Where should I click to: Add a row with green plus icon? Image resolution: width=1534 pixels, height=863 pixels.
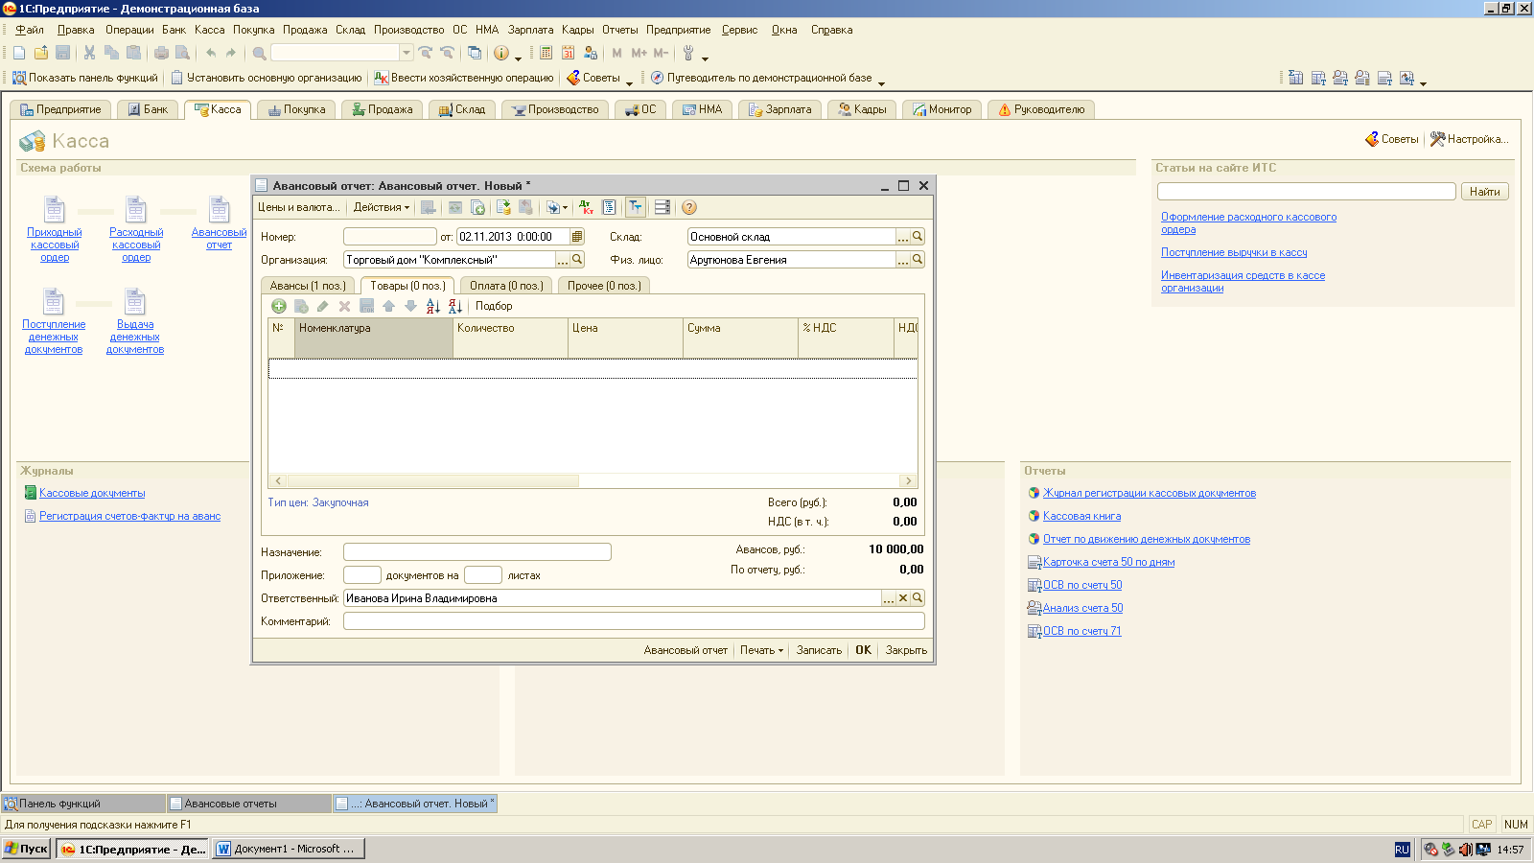[x=278, y=306]
